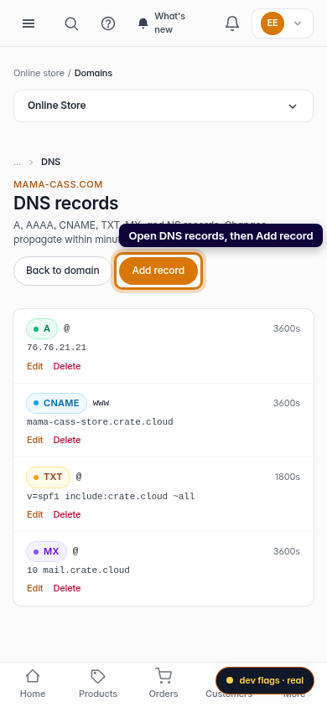This screenshot has width=327, height=707.
Task: Select the yellow TXT type badge
Action: [x=49, y=477]
